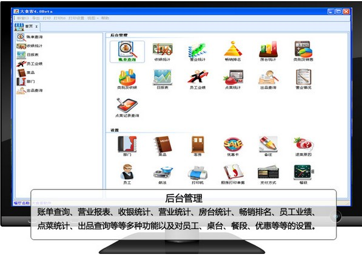Select 部门 in the left sidebar
The height and width of the screenshot is (257, 362).
pos(25,81)
